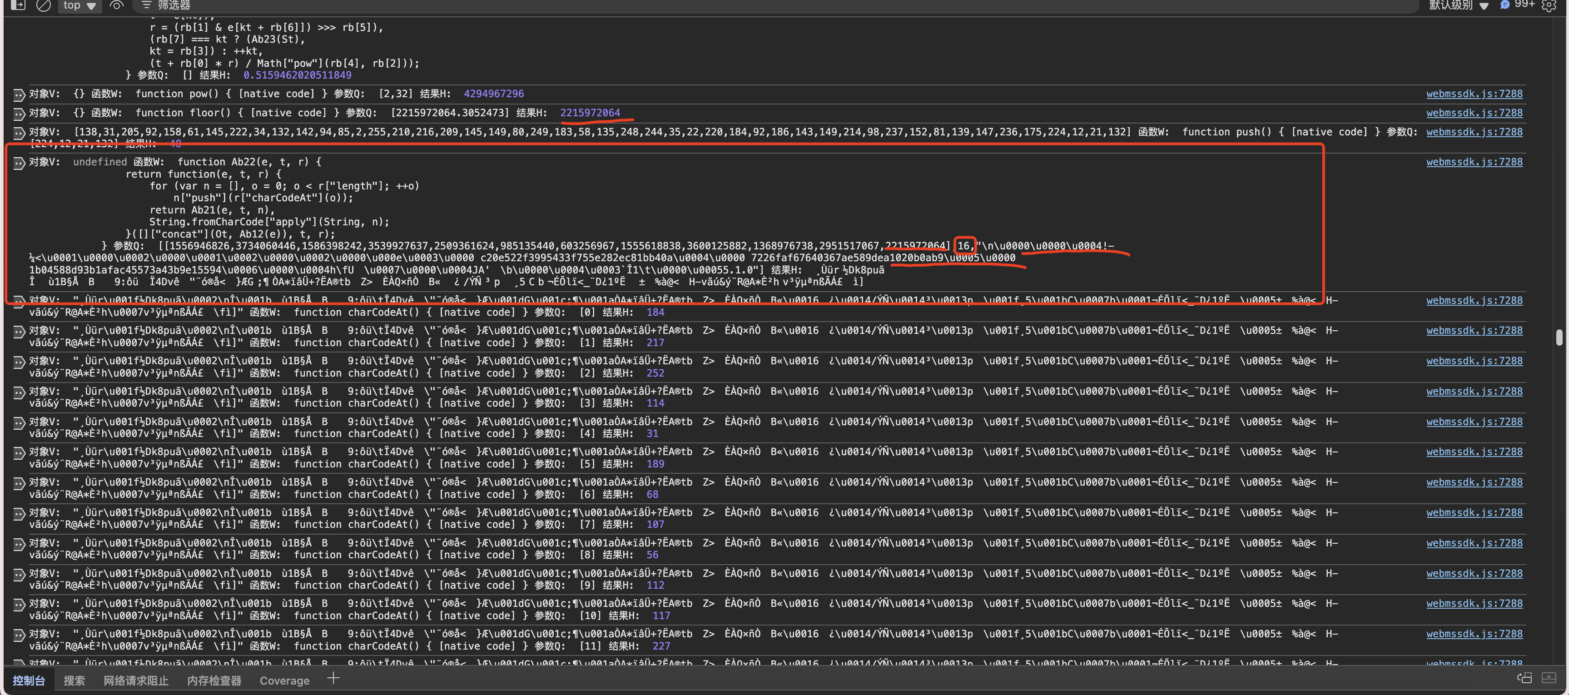Select the charCodeAt [3] result 114

click(655, 402)
